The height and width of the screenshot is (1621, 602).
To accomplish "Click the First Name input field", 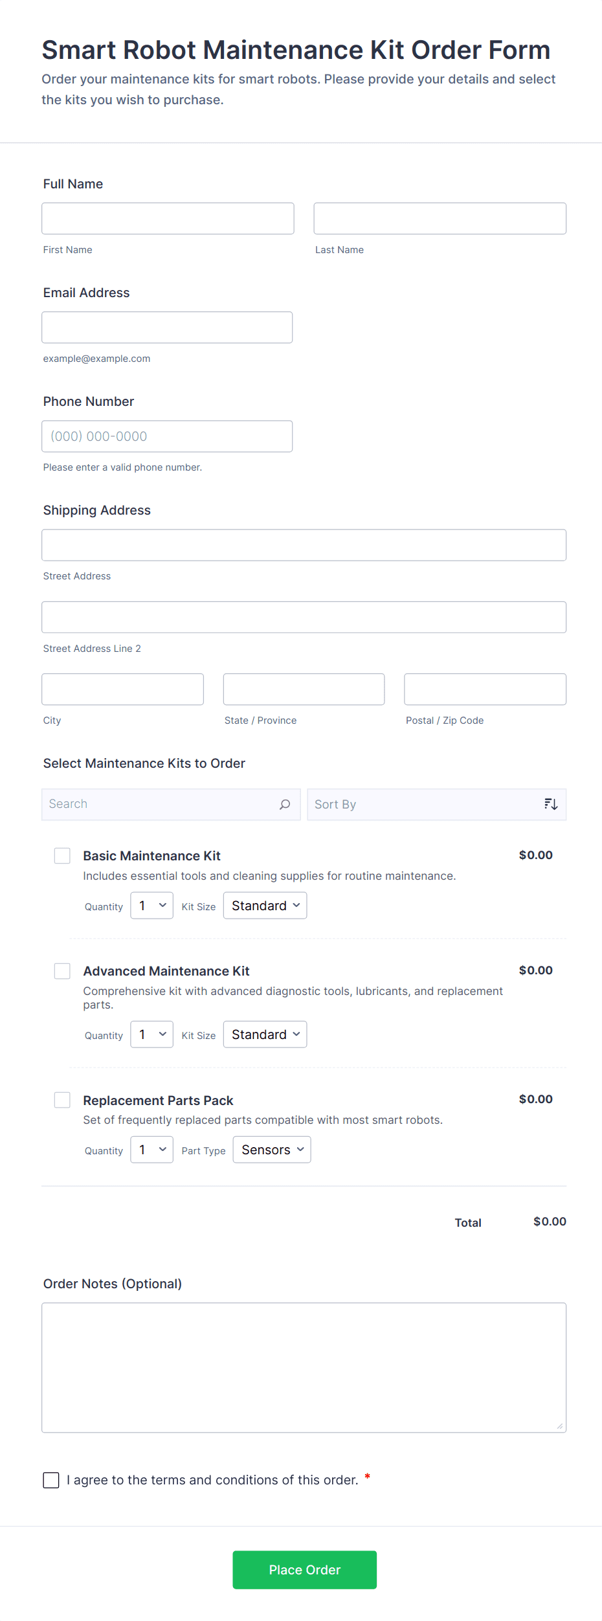I will click(168, 219).
